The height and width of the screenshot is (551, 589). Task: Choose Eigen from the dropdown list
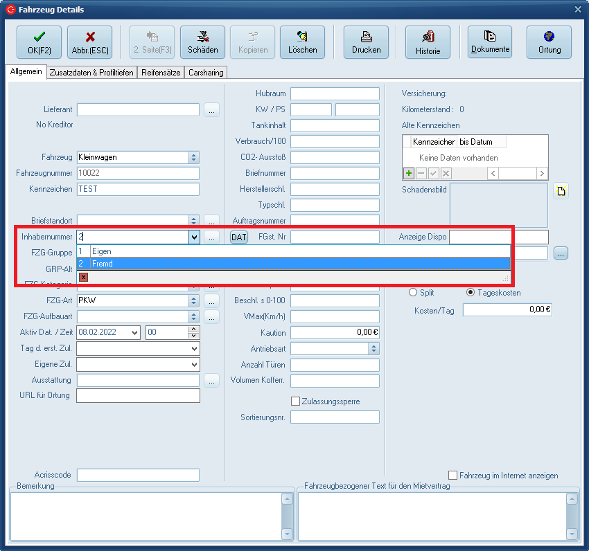tap(101, 251)
